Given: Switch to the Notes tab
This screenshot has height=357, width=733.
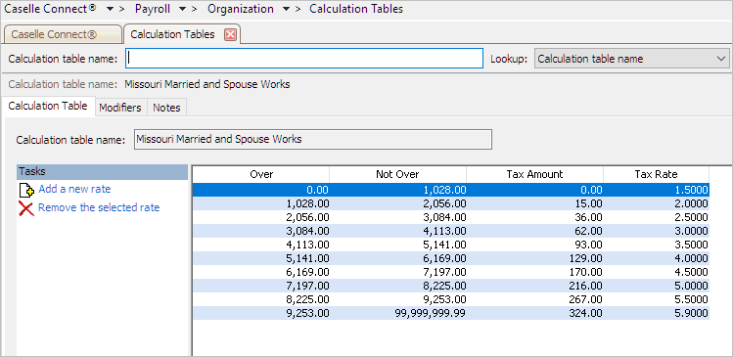Looking at the screenshot, I should [x=167, y=108].
